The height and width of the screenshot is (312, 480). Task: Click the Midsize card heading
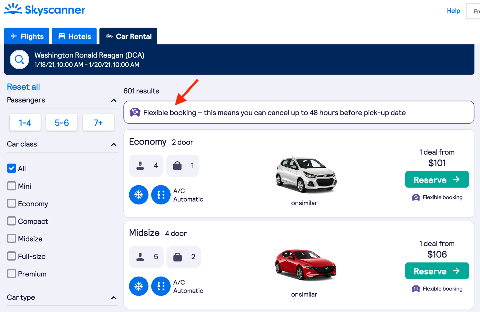pyautogui.click(x=144, y=233)
